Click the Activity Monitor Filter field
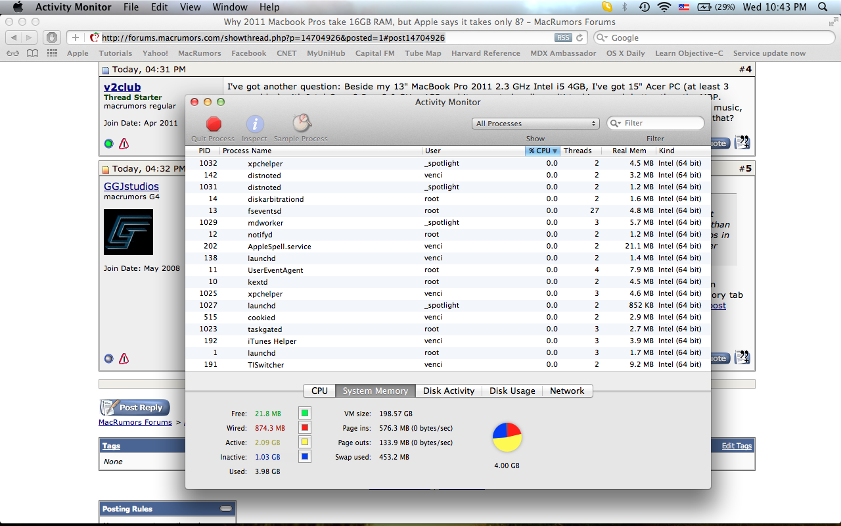The width and height of the screenshot is (841, 526). coord(656,123)
